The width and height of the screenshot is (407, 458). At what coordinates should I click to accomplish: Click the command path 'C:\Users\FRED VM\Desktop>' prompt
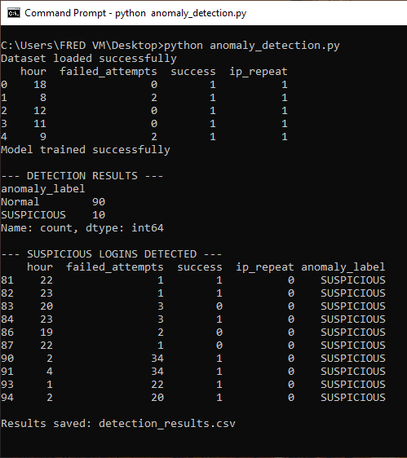[82, 46]
